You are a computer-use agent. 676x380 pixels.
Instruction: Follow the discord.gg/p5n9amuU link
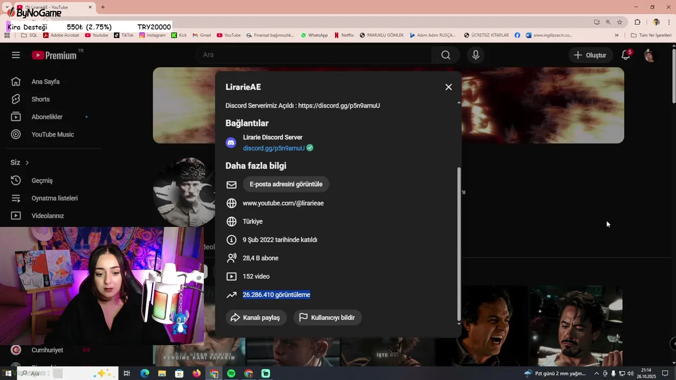click(274, 148)
